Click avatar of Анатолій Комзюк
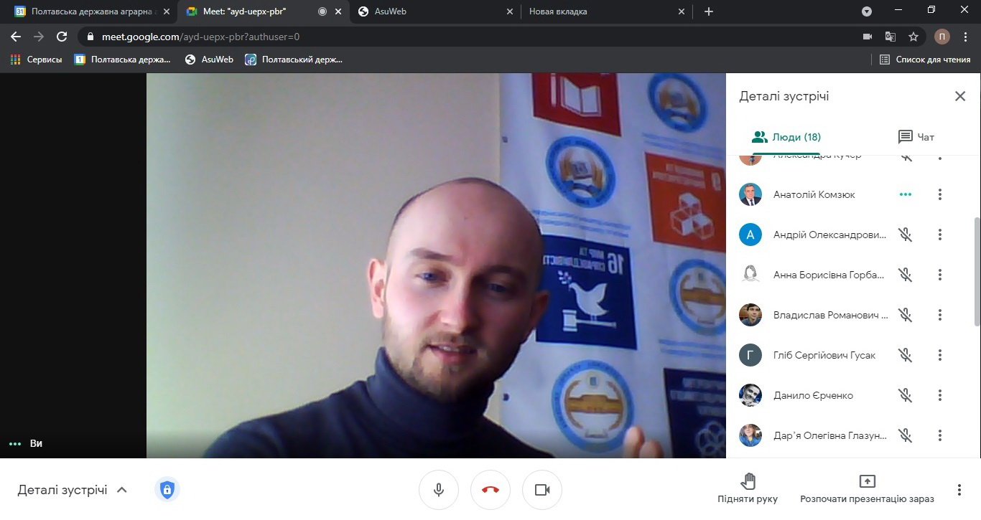The height and width of the screenshot is (520, 981). tap(750, 194)
